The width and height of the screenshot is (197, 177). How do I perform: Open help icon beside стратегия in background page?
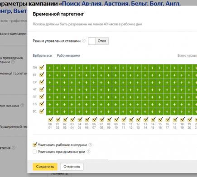click(14, 148)
